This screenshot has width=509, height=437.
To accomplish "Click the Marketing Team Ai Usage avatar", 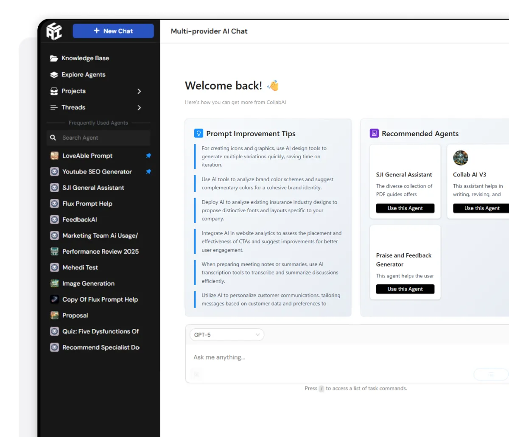I will click(54, 235).
